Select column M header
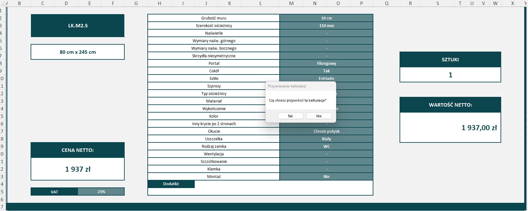The height and width of the screenshot is (211, 528). click(291, 3)
